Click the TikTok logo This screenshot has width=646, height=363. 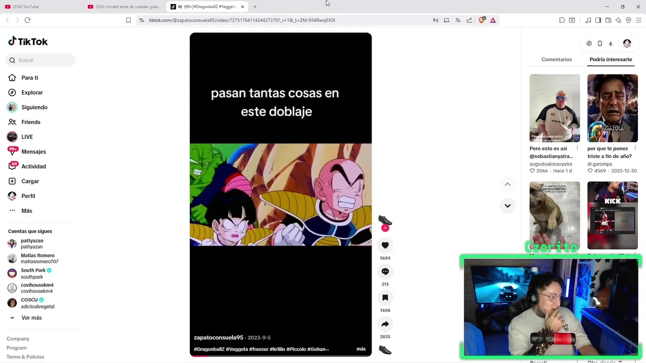(28, 41)
